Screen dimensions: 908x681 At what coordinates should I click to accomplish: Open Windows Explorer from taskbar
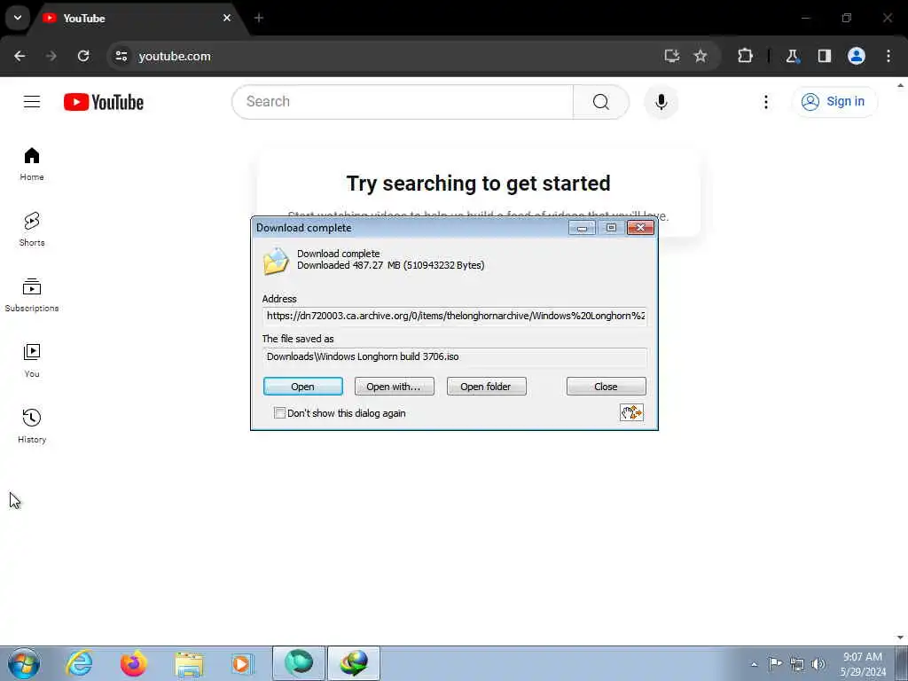189,664
